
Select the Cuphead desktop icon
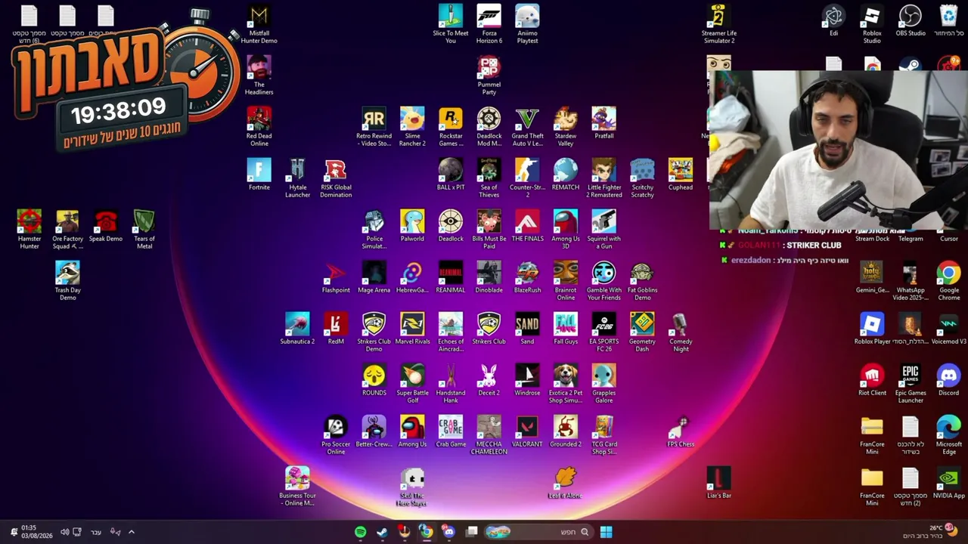681,175
